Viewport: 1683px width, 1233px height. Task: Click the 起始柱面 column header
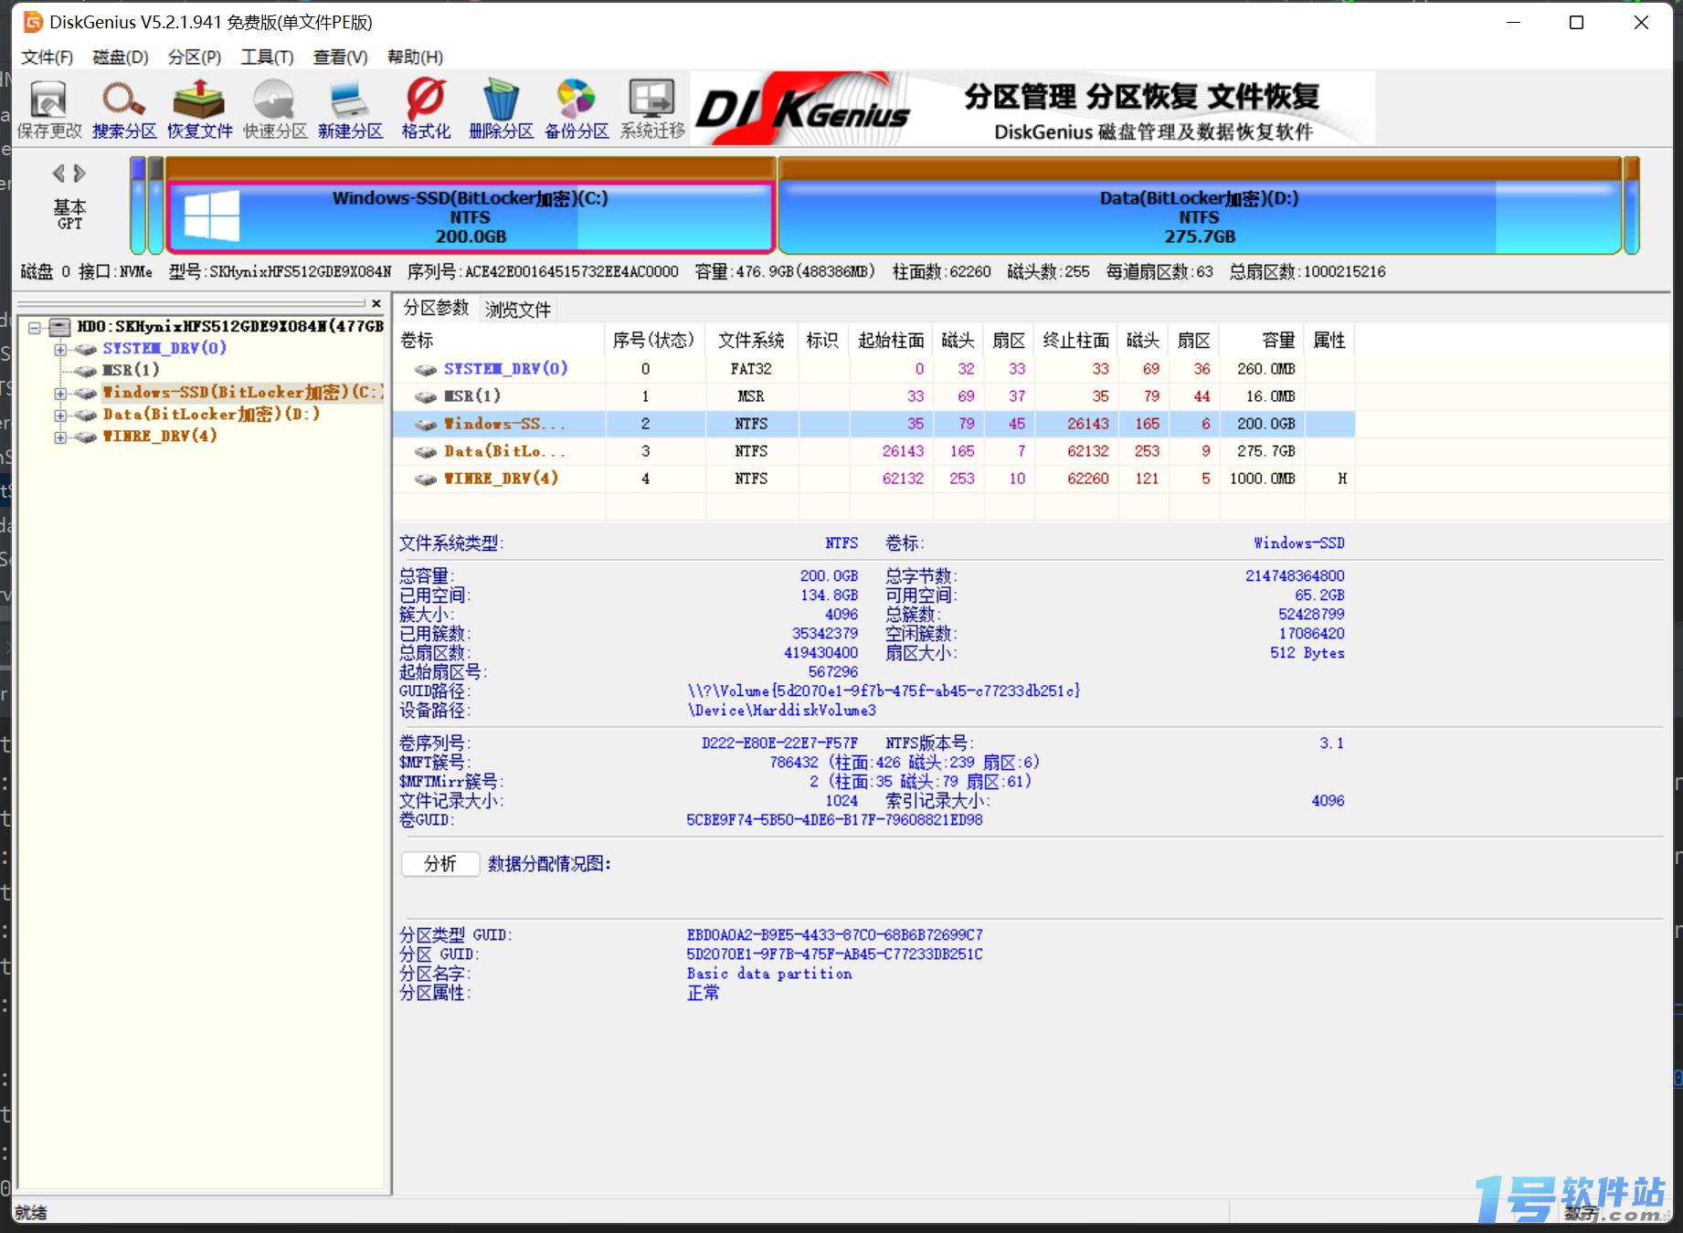click(891, 341)
